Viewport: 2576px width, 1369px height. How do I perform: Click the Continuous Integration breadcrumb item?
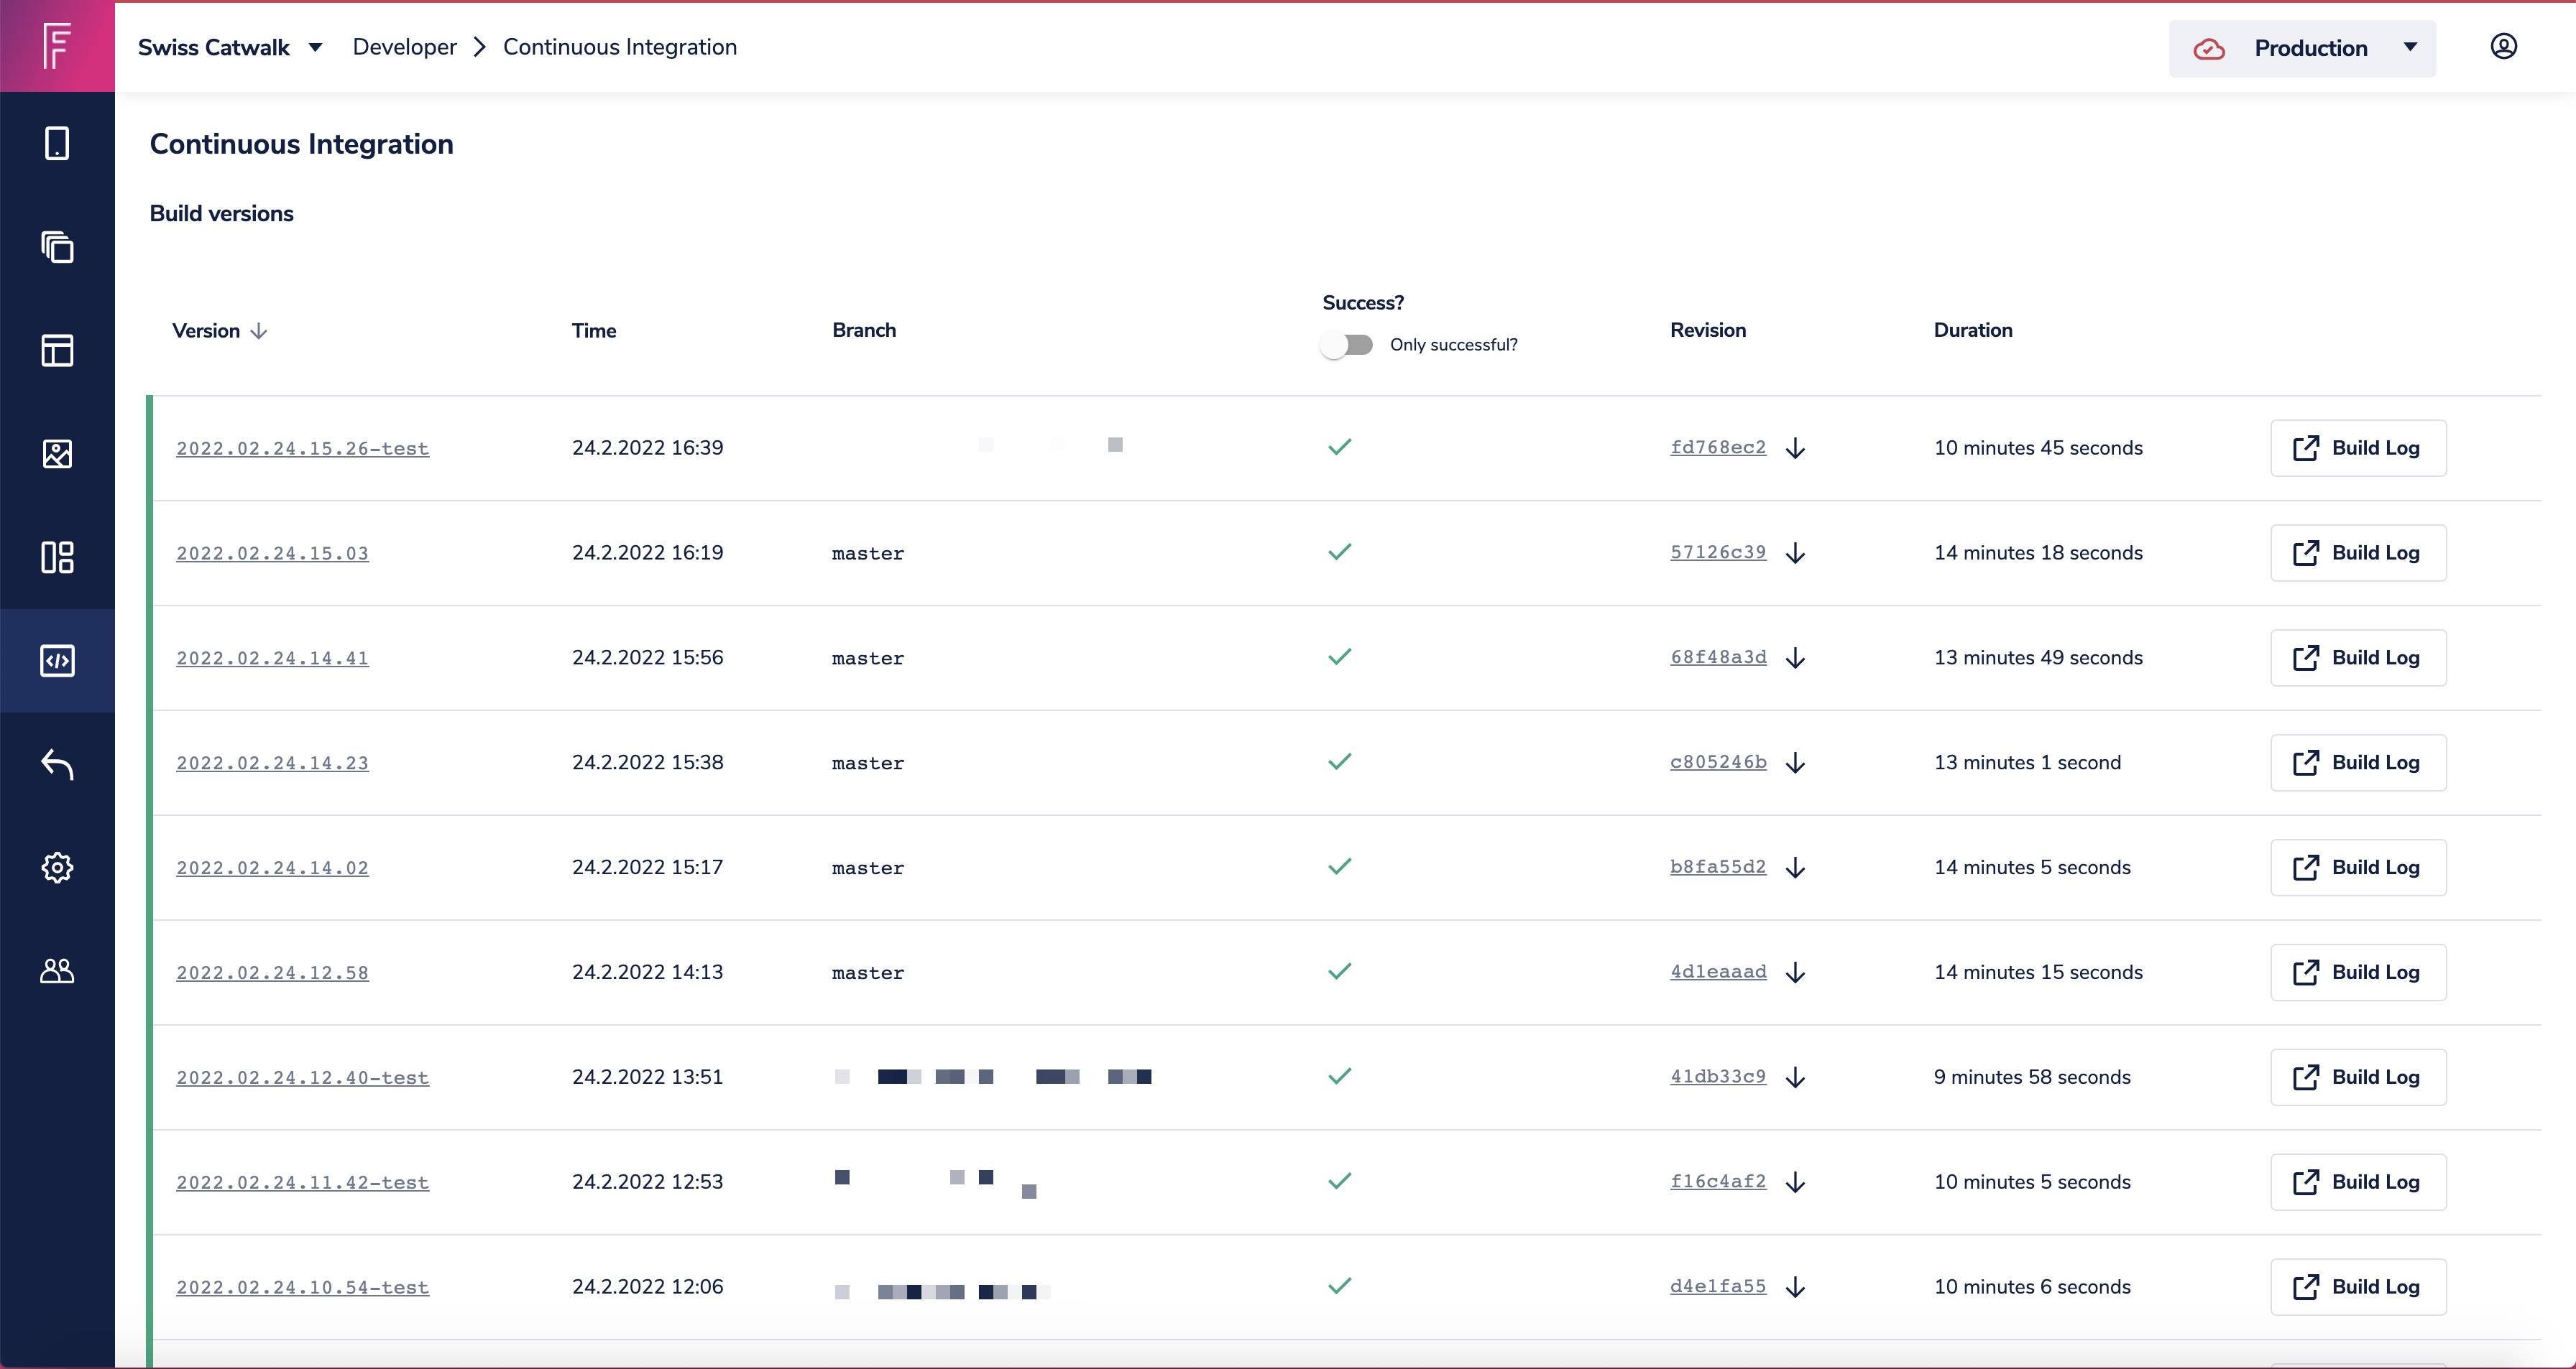[619, 47]
